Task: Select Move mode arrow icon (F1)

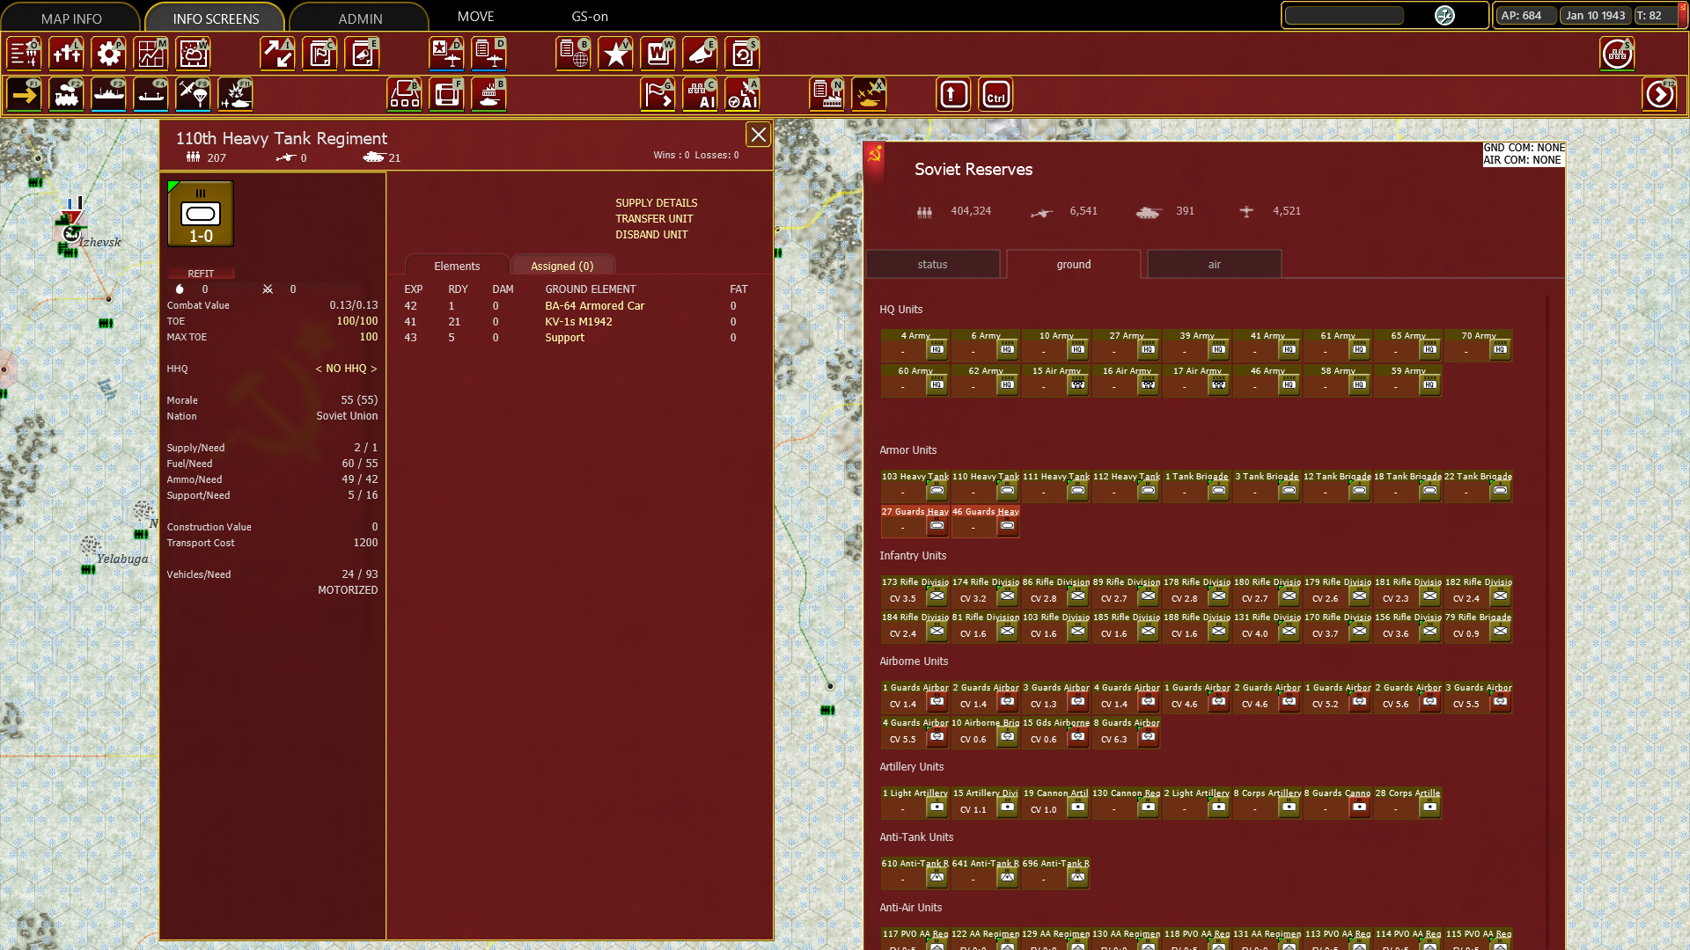Action: (25, 95)
